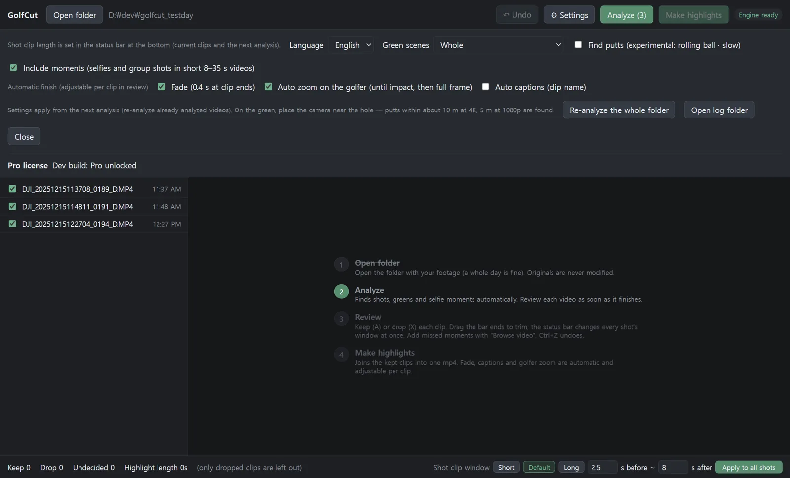Viewport: 790px width, 478px height.
Task: Select Long shot clip window preset
Action: [x=571, y=467]
